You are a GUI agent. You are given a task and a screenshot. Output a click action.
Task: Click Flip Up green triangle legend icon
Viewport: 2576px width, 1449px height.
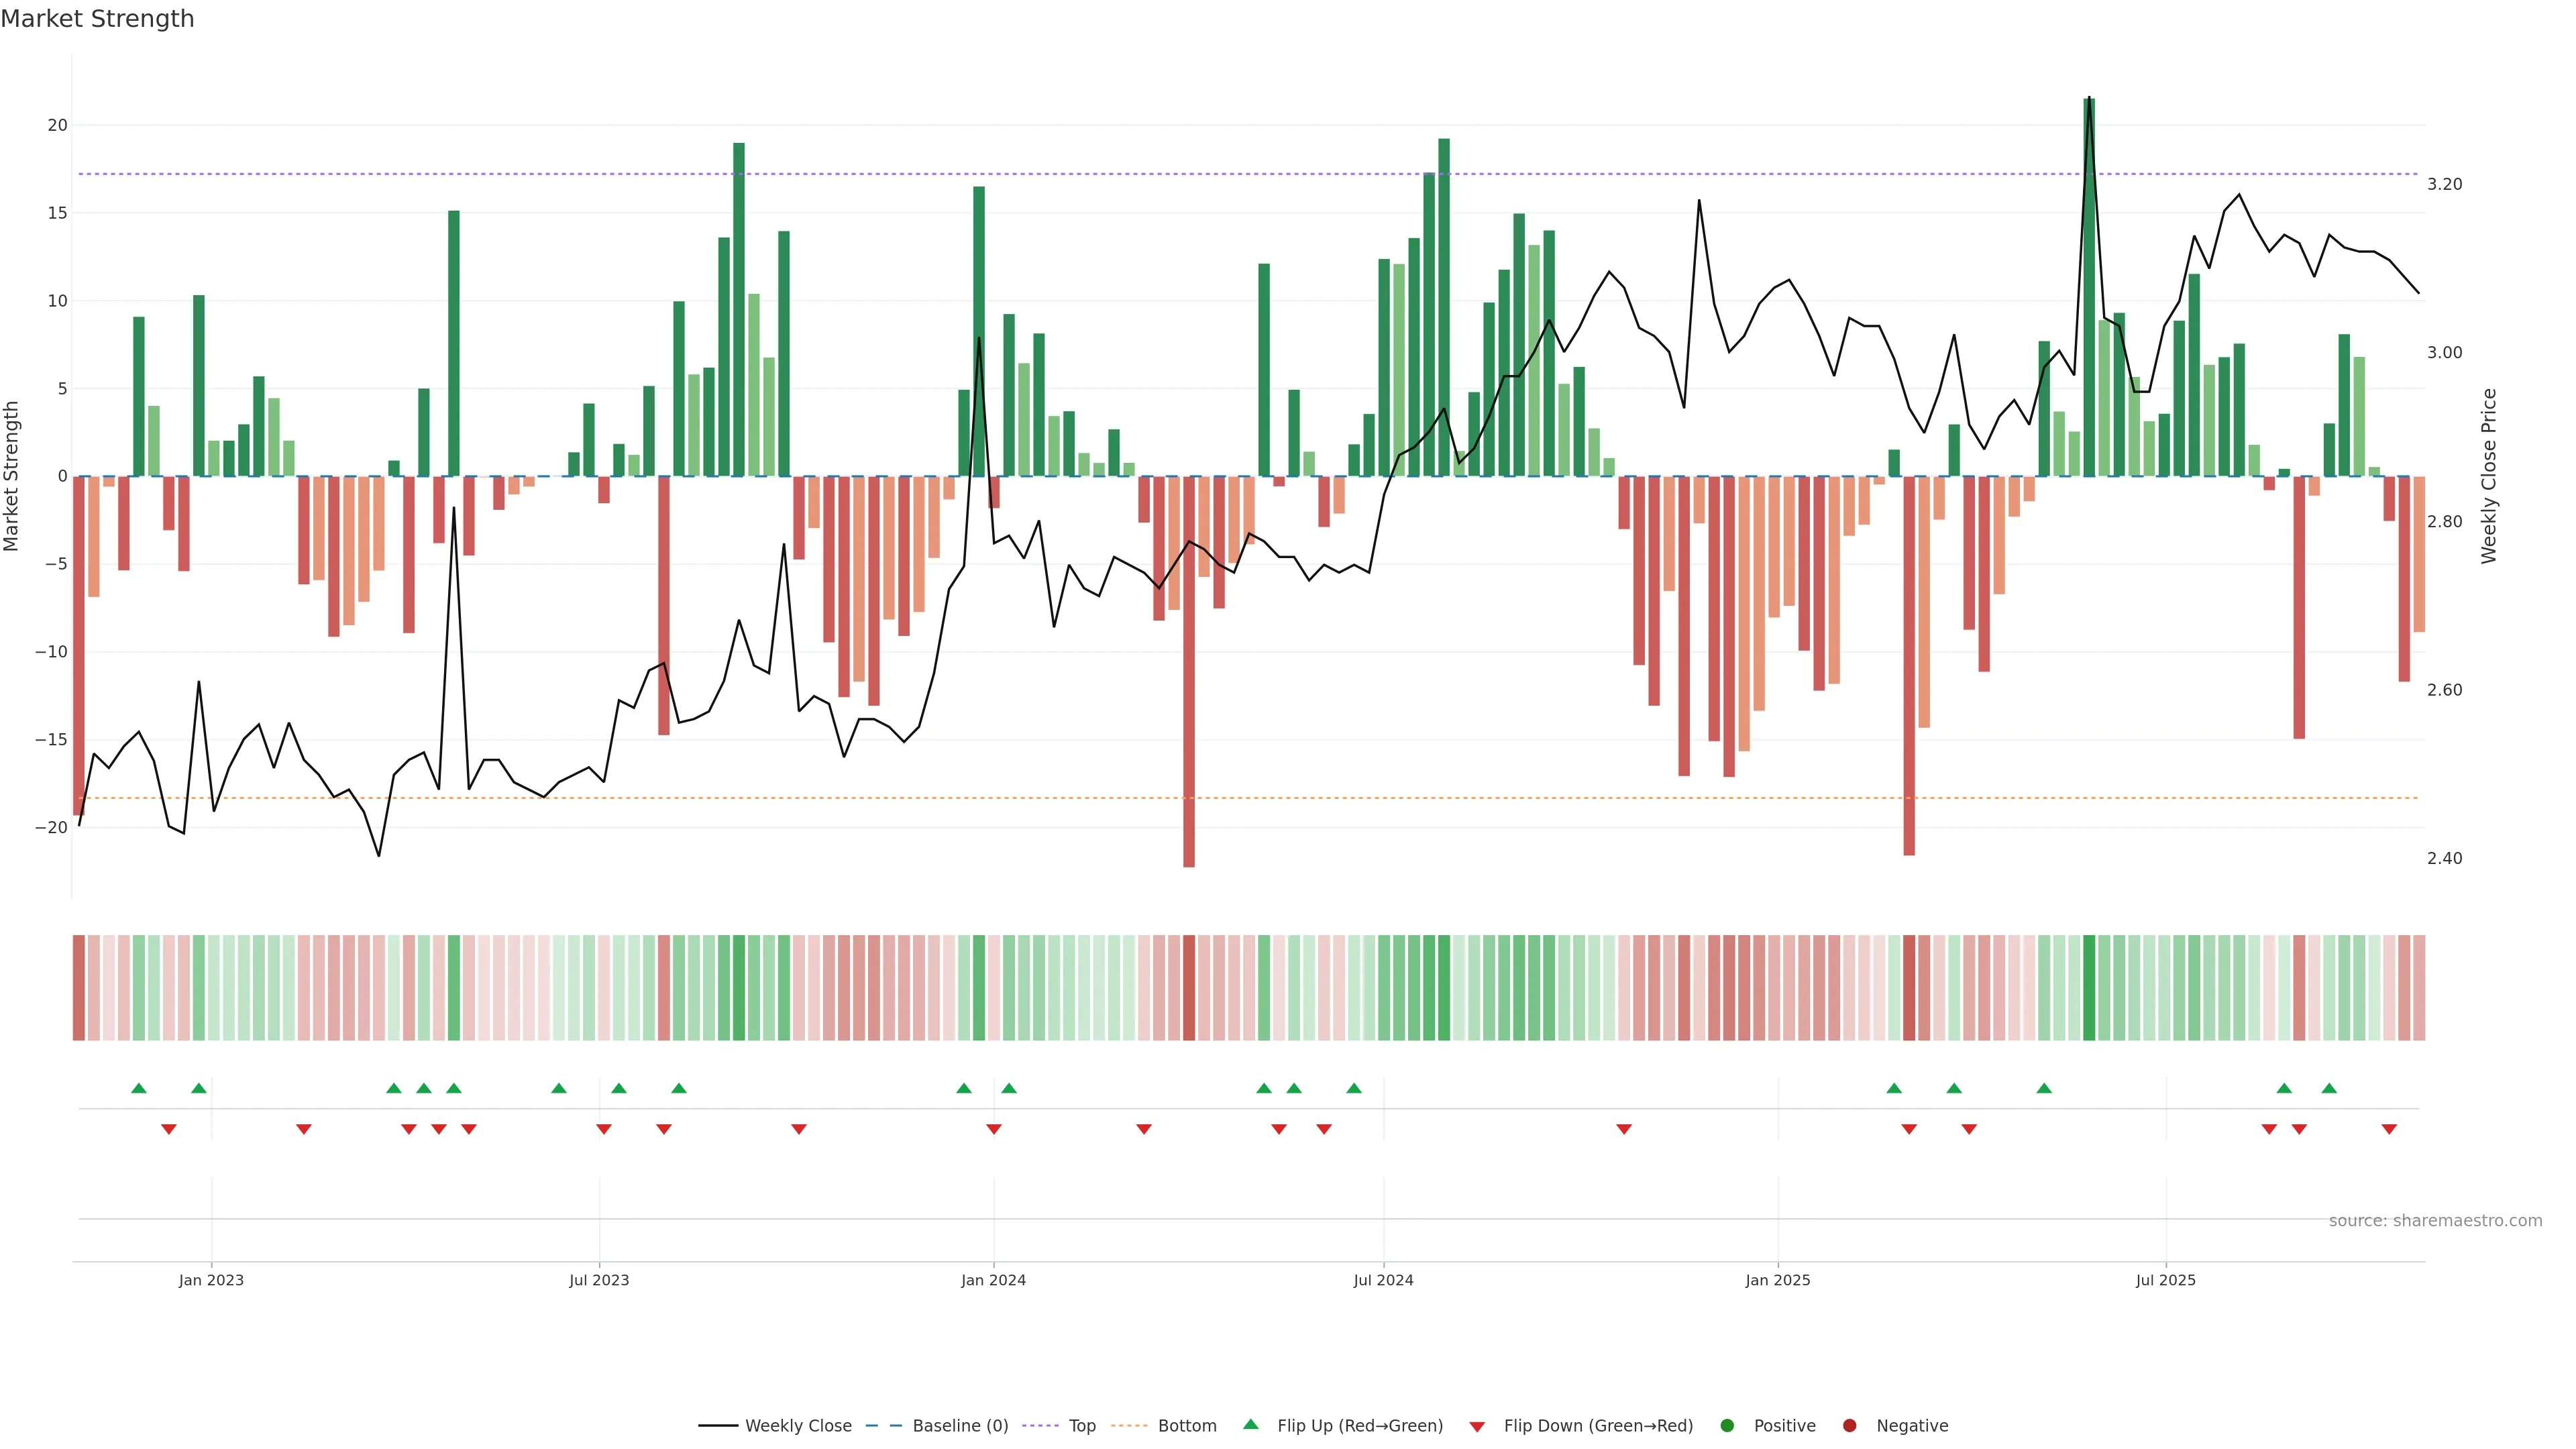tap(1250, 1425)
